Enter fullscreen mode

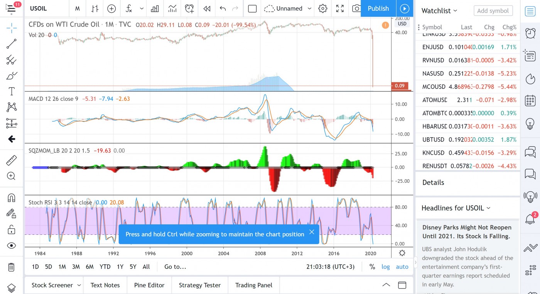point(340,8)
